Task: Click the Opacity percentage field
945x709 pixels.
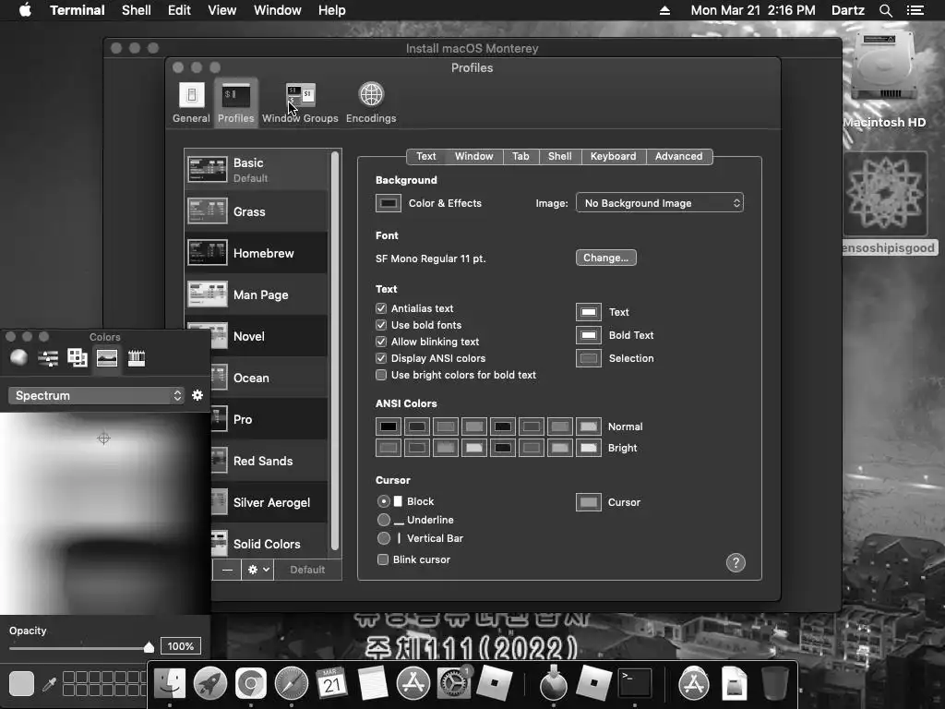Action: [x=180, y=646]
